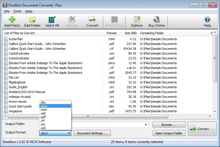
Task: Sort by the Format column header
Action: (x=111, y=33)
